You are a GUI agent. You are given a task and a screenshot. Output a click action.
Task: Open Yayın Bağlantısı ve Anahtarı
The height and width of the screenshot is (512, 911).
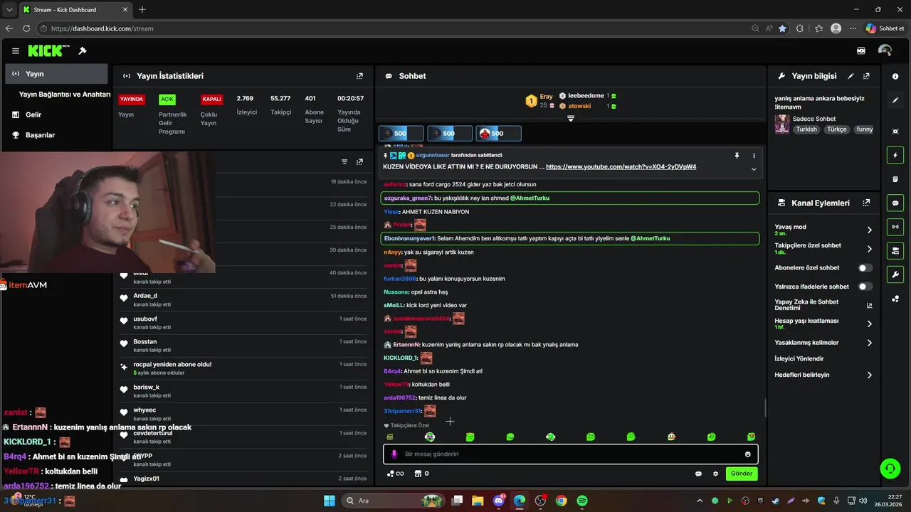pyautogui.click(x=64, y=94)
